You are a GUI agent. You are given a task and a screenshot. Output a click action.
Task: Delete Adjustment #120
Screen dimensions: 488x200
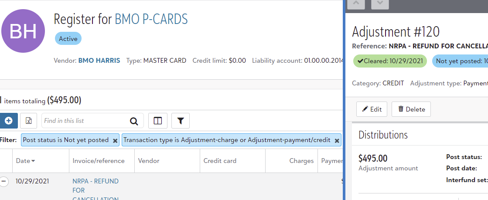(x=411, y=109)
